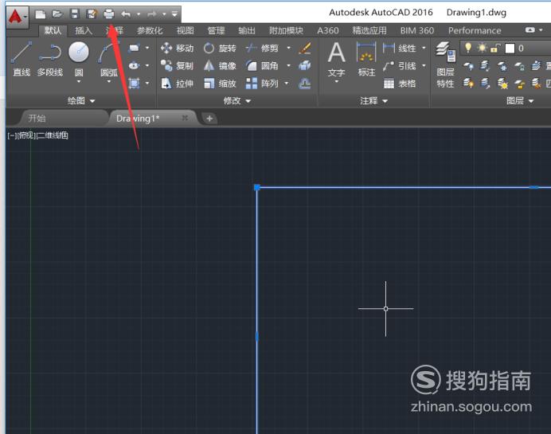Click the Plot printer icon
The width and height of the screenshot is (551, 434).
109,14
